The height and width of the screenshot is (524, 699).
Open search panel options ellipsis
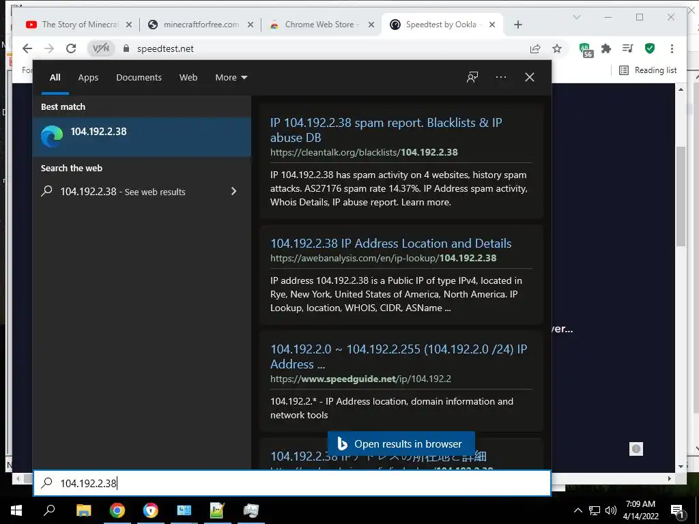[x=501, y=77]
